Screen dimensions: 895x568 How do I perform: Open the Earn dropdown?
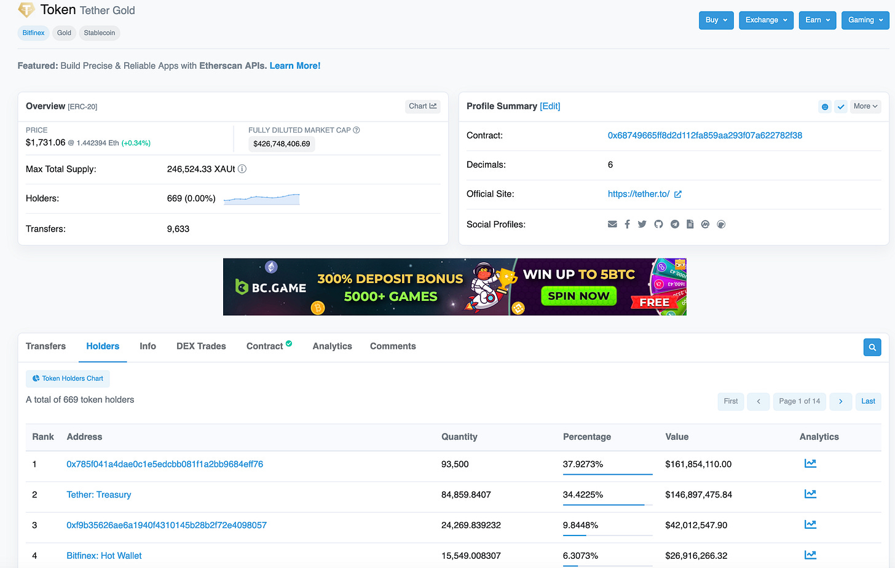click(818, 20)
